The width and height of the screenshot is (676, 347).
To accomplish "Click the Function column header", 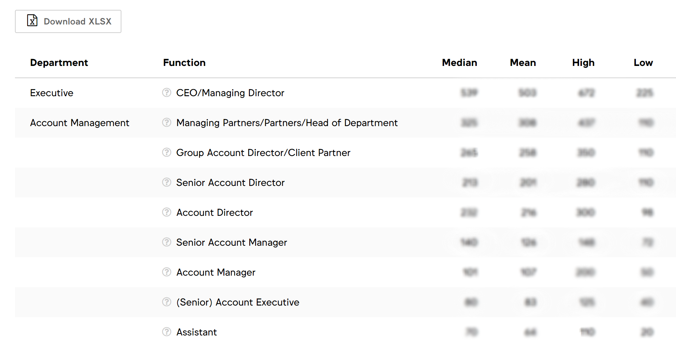I will click(184, 63).
